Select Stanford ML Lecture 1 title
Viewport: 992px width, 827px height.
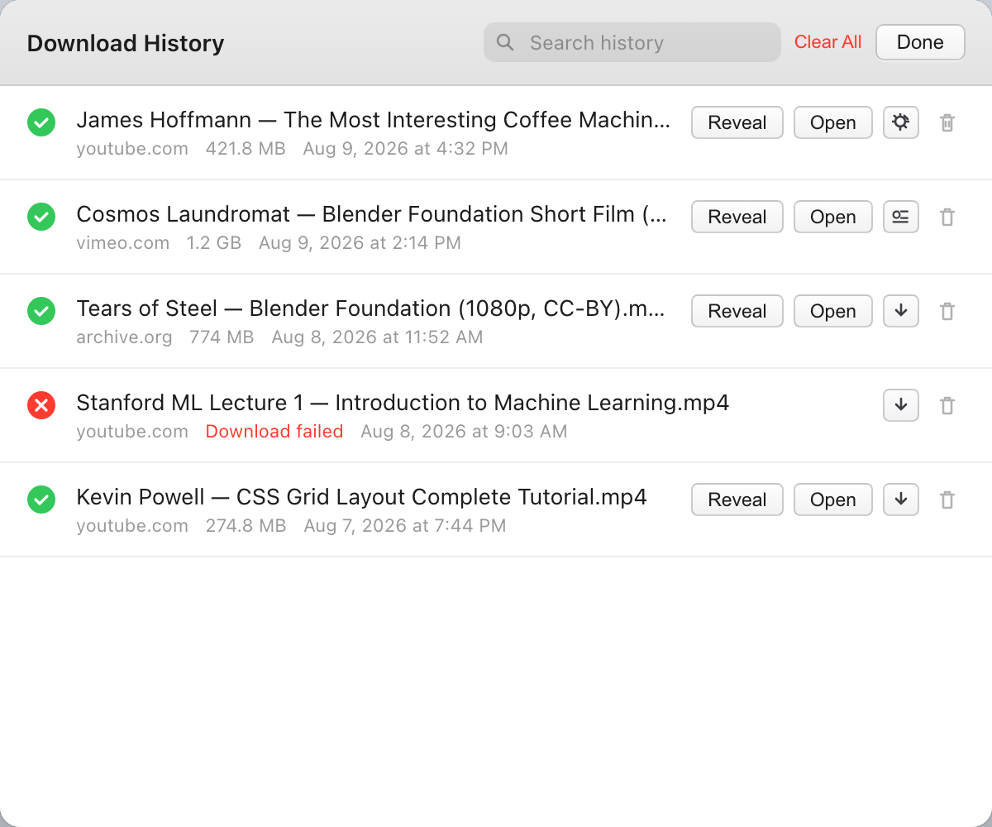[403, 403]
